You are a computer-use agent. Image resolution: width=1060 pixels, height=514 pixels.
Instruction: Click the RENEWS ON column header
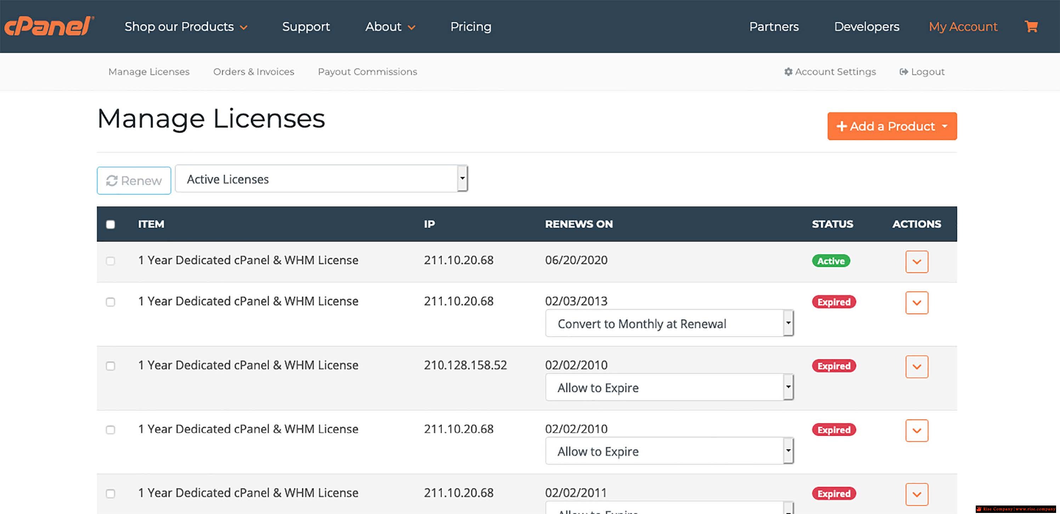point(579,224)
